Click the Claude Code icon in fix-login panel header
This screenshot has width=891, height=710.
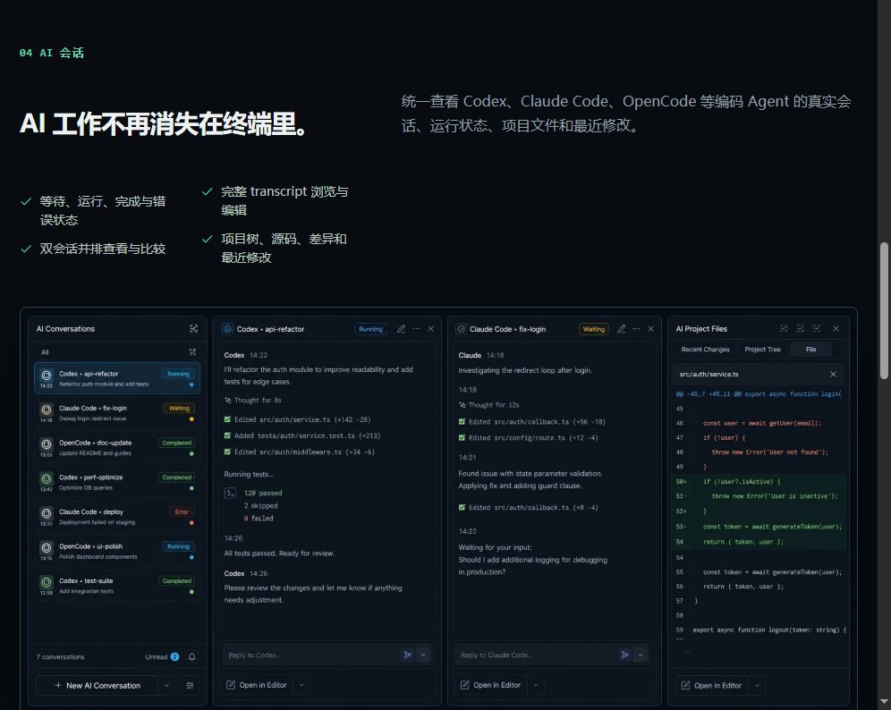462,329
